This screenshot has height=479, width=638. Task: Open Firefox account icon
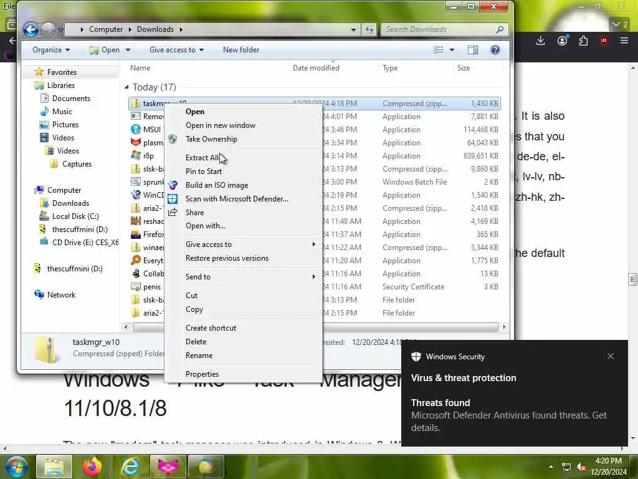click(x=563, y=41)
